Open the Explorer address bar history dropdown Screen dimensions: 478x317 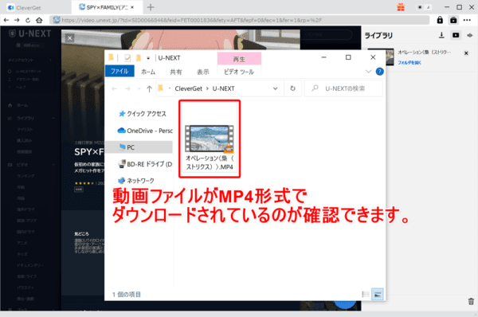click(276, 88)
